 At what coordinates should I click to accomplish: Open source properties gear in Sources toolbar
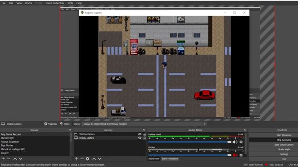tap(88, 159)
